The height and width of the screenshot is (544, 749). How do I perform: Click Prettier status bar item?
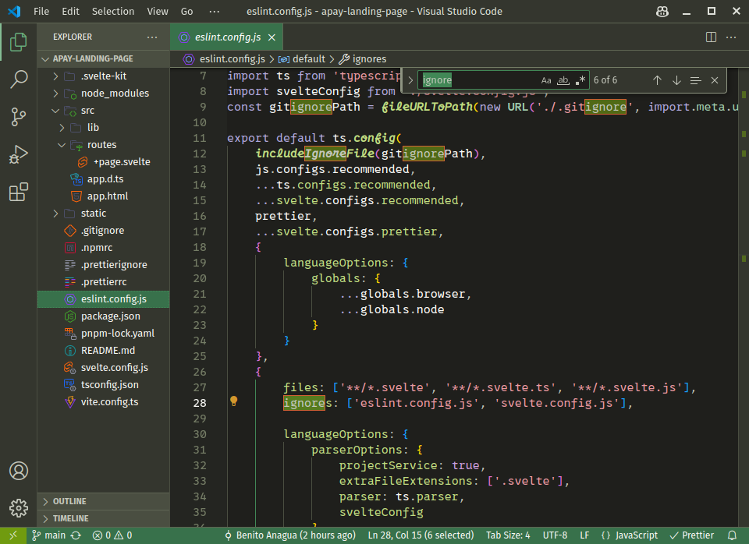pos(692,535)
